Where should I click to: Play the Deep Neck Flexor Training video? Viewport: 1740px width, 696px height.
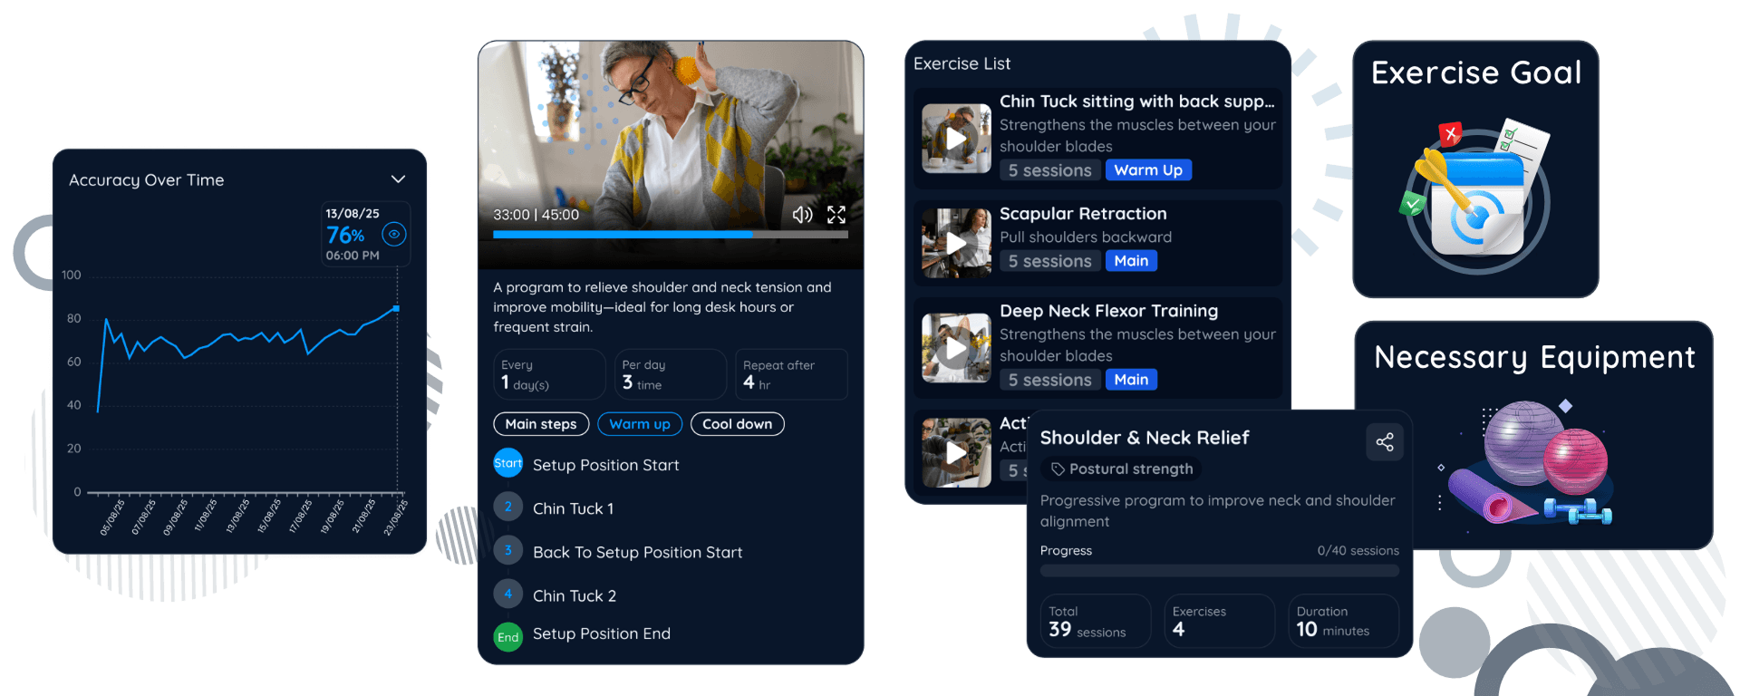[956, 348]
